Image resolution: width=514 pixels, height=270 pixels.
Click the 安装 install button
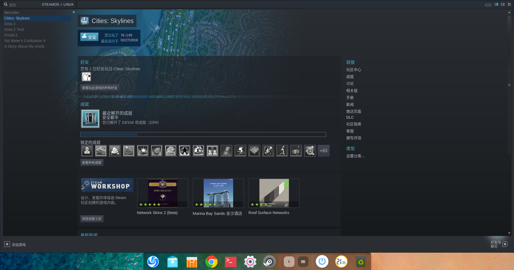tap(89, 37)
